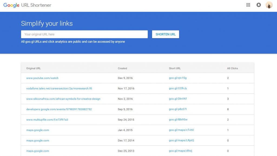Open short URL goo.gl/CClhJy
Screen dimensions: 277x156
[178, 88]
